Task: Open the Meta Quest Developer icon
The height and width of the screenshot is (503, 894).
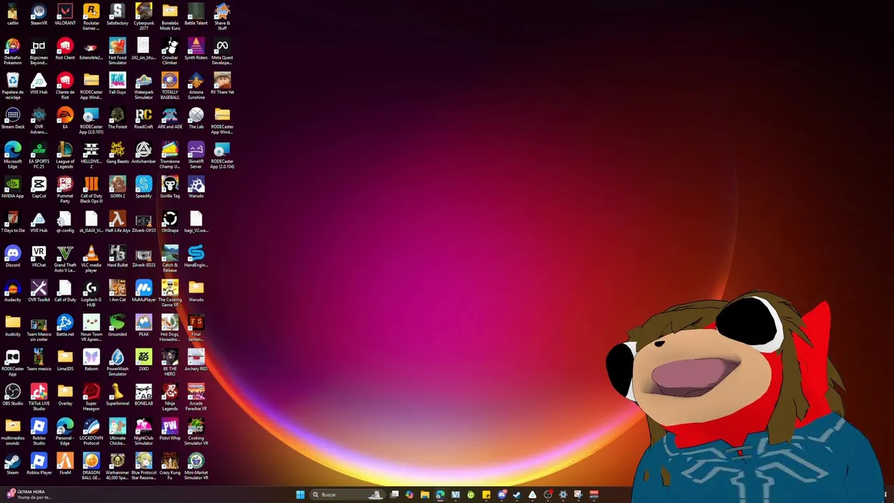Action: click(222, 52)
